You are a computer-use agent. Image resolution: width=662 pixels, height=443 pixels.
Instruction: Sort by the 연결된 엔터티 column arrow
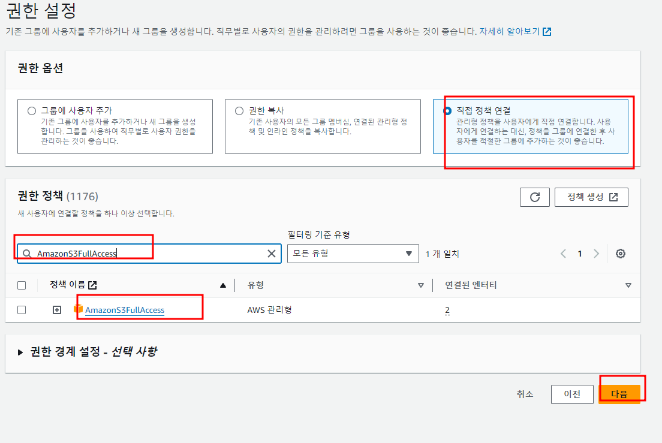point(628,285)
